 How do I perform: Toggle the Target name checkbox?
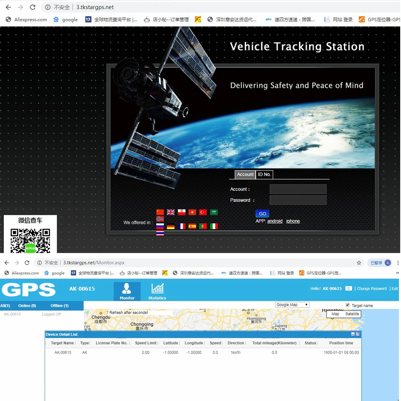point(348,305)
